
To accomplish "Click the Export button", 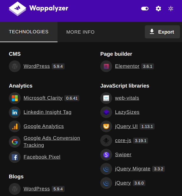I will 162,32.
